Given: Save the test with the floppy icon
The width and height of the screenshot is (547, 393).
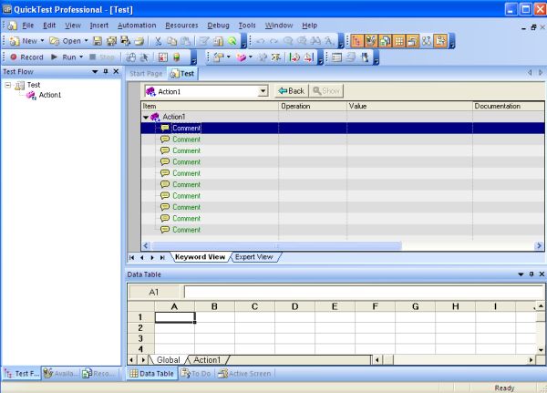Looking at the screenshot, I should point(98,41).
